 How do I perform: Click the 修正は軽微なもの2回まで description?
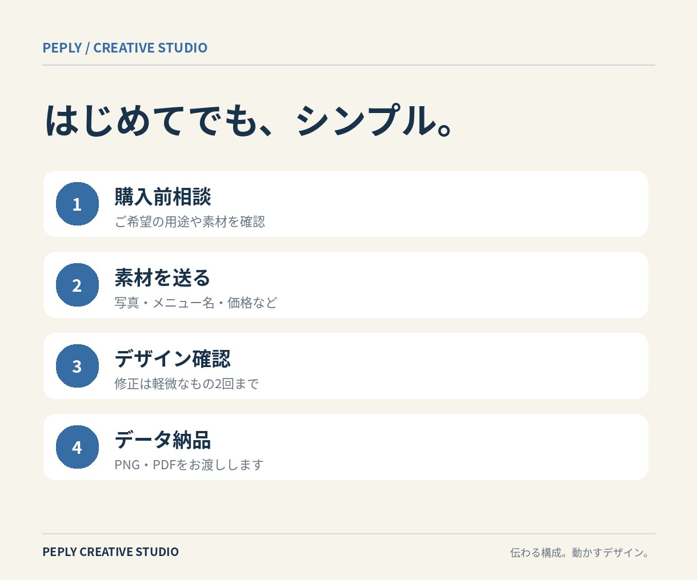187,384
